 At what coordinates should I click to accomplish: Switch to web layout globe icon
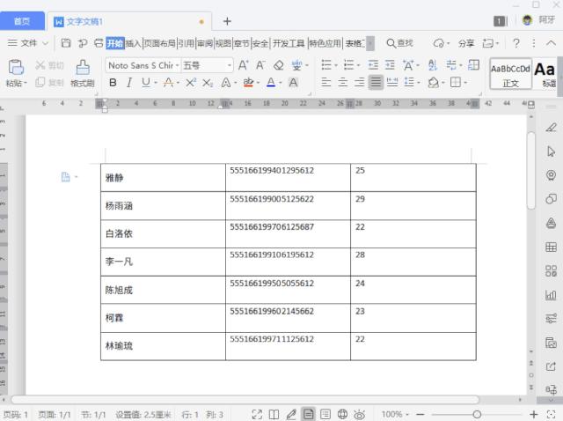342,414
